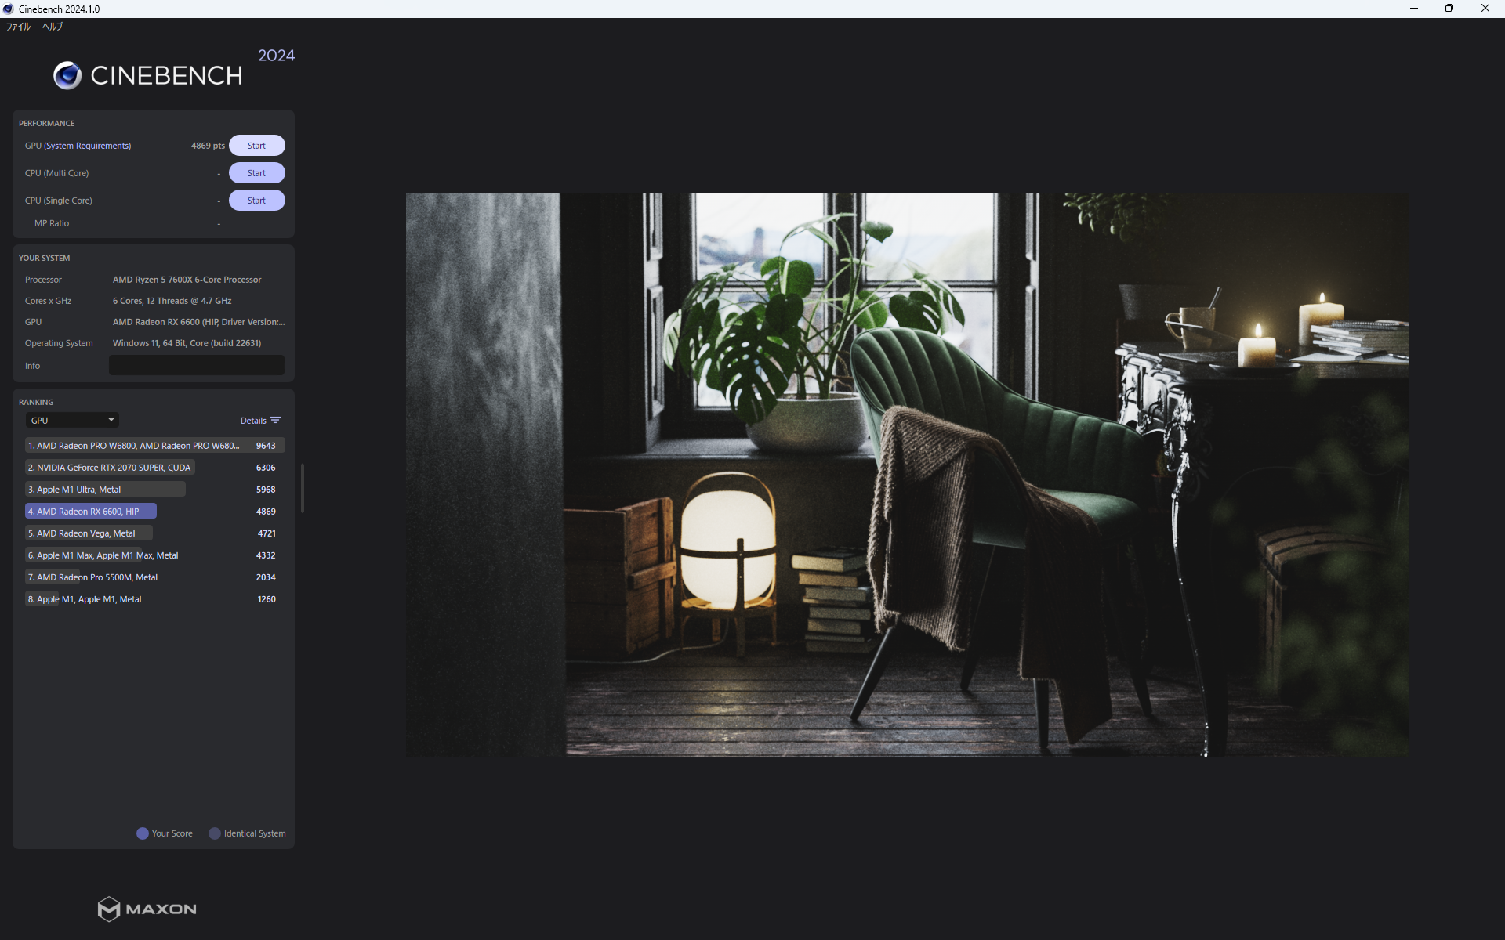
Task: Click the Maxon logo
Action: (147, 909)
